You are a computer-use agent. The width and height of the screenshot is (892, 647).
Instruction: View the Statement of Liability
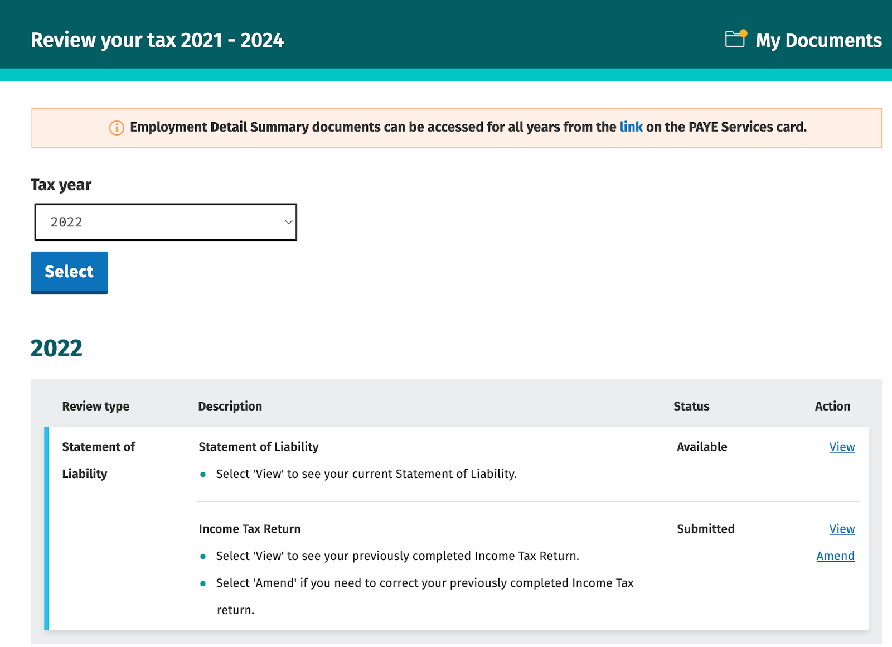coord(841,447)
